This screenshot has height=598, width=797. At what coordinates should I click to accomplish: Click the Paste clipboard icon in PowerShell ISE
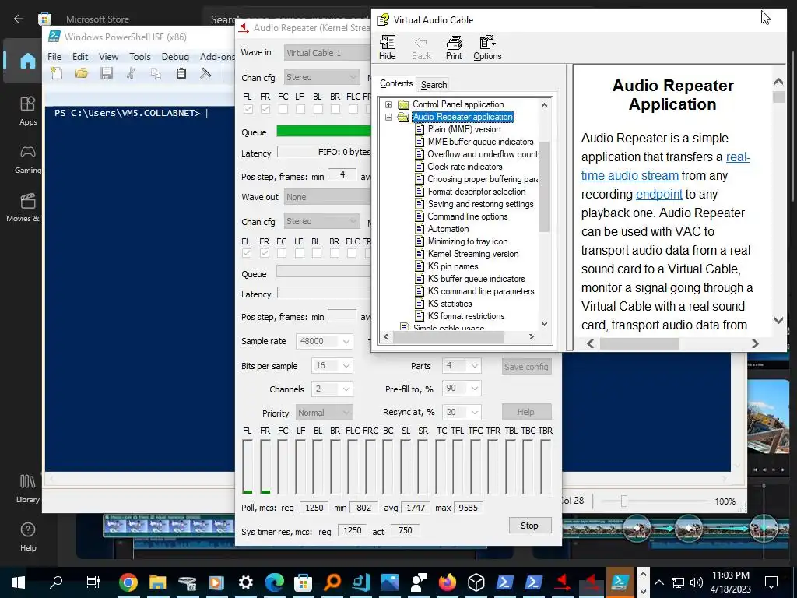coord(181,74)
